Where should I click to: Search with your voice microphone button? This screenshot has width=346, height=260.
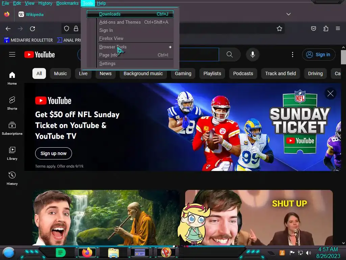coord(253,55)
